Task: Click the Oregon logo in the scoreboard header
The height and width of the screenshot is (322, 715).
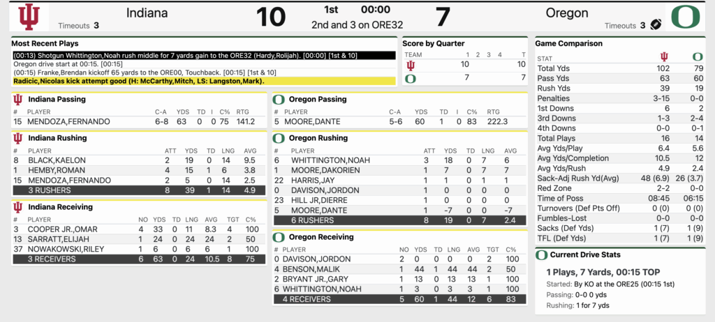Action: coord(685,17)
